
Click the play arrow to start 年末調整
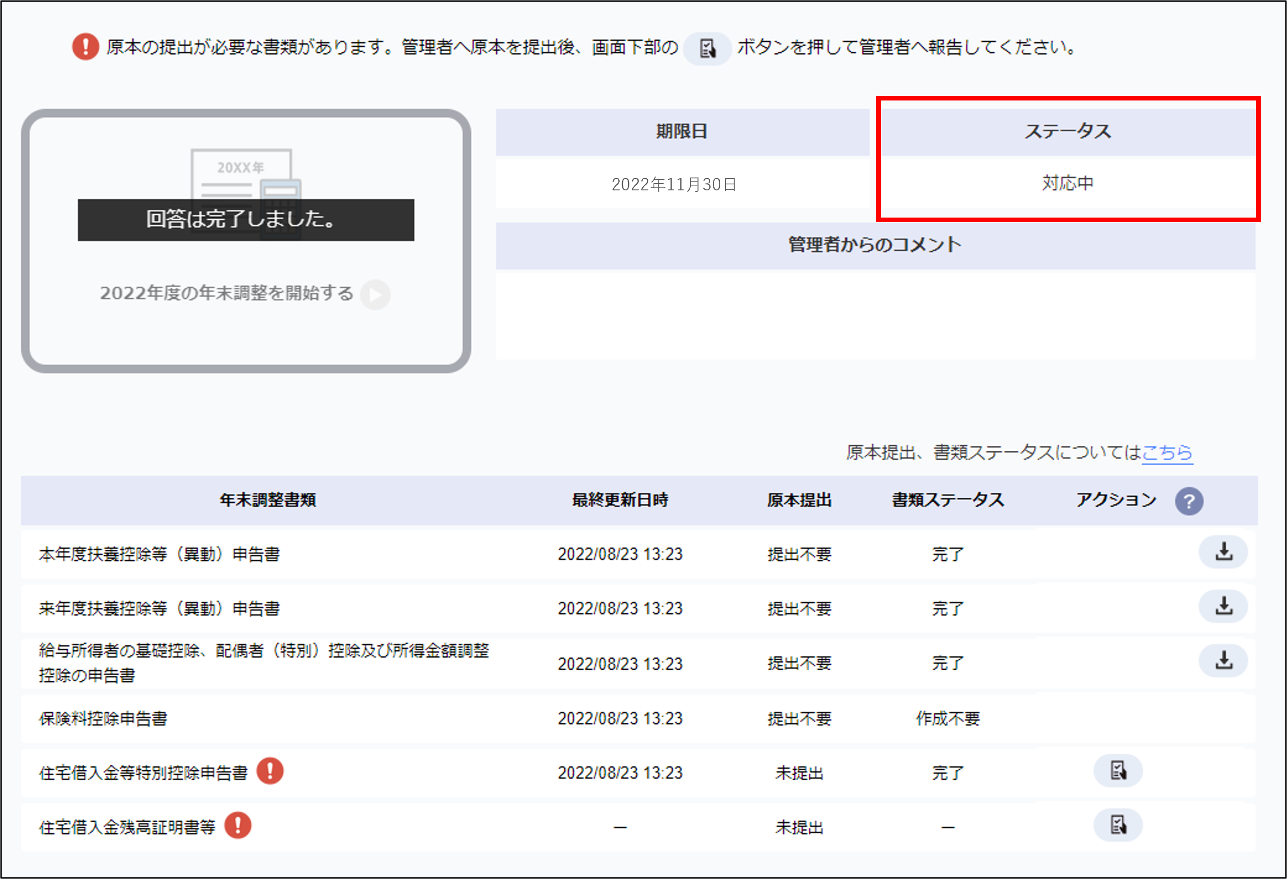[x=375, y=294]
